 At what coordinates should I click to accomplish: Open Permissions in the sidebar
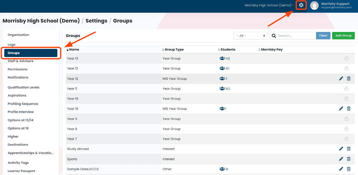click(18, 69)
